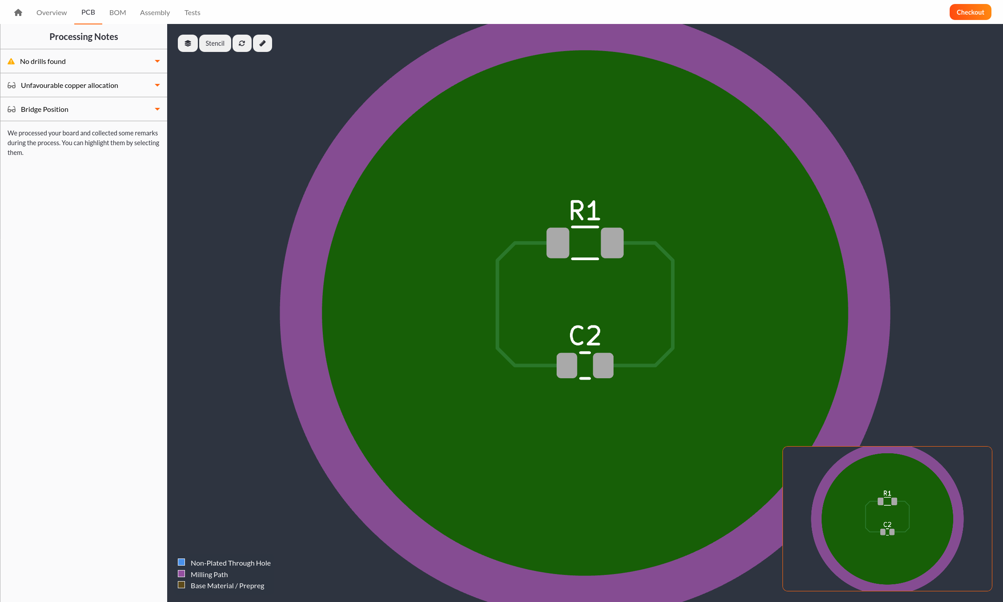
Task: Open the Assembly tab
Action: point(155,12)
